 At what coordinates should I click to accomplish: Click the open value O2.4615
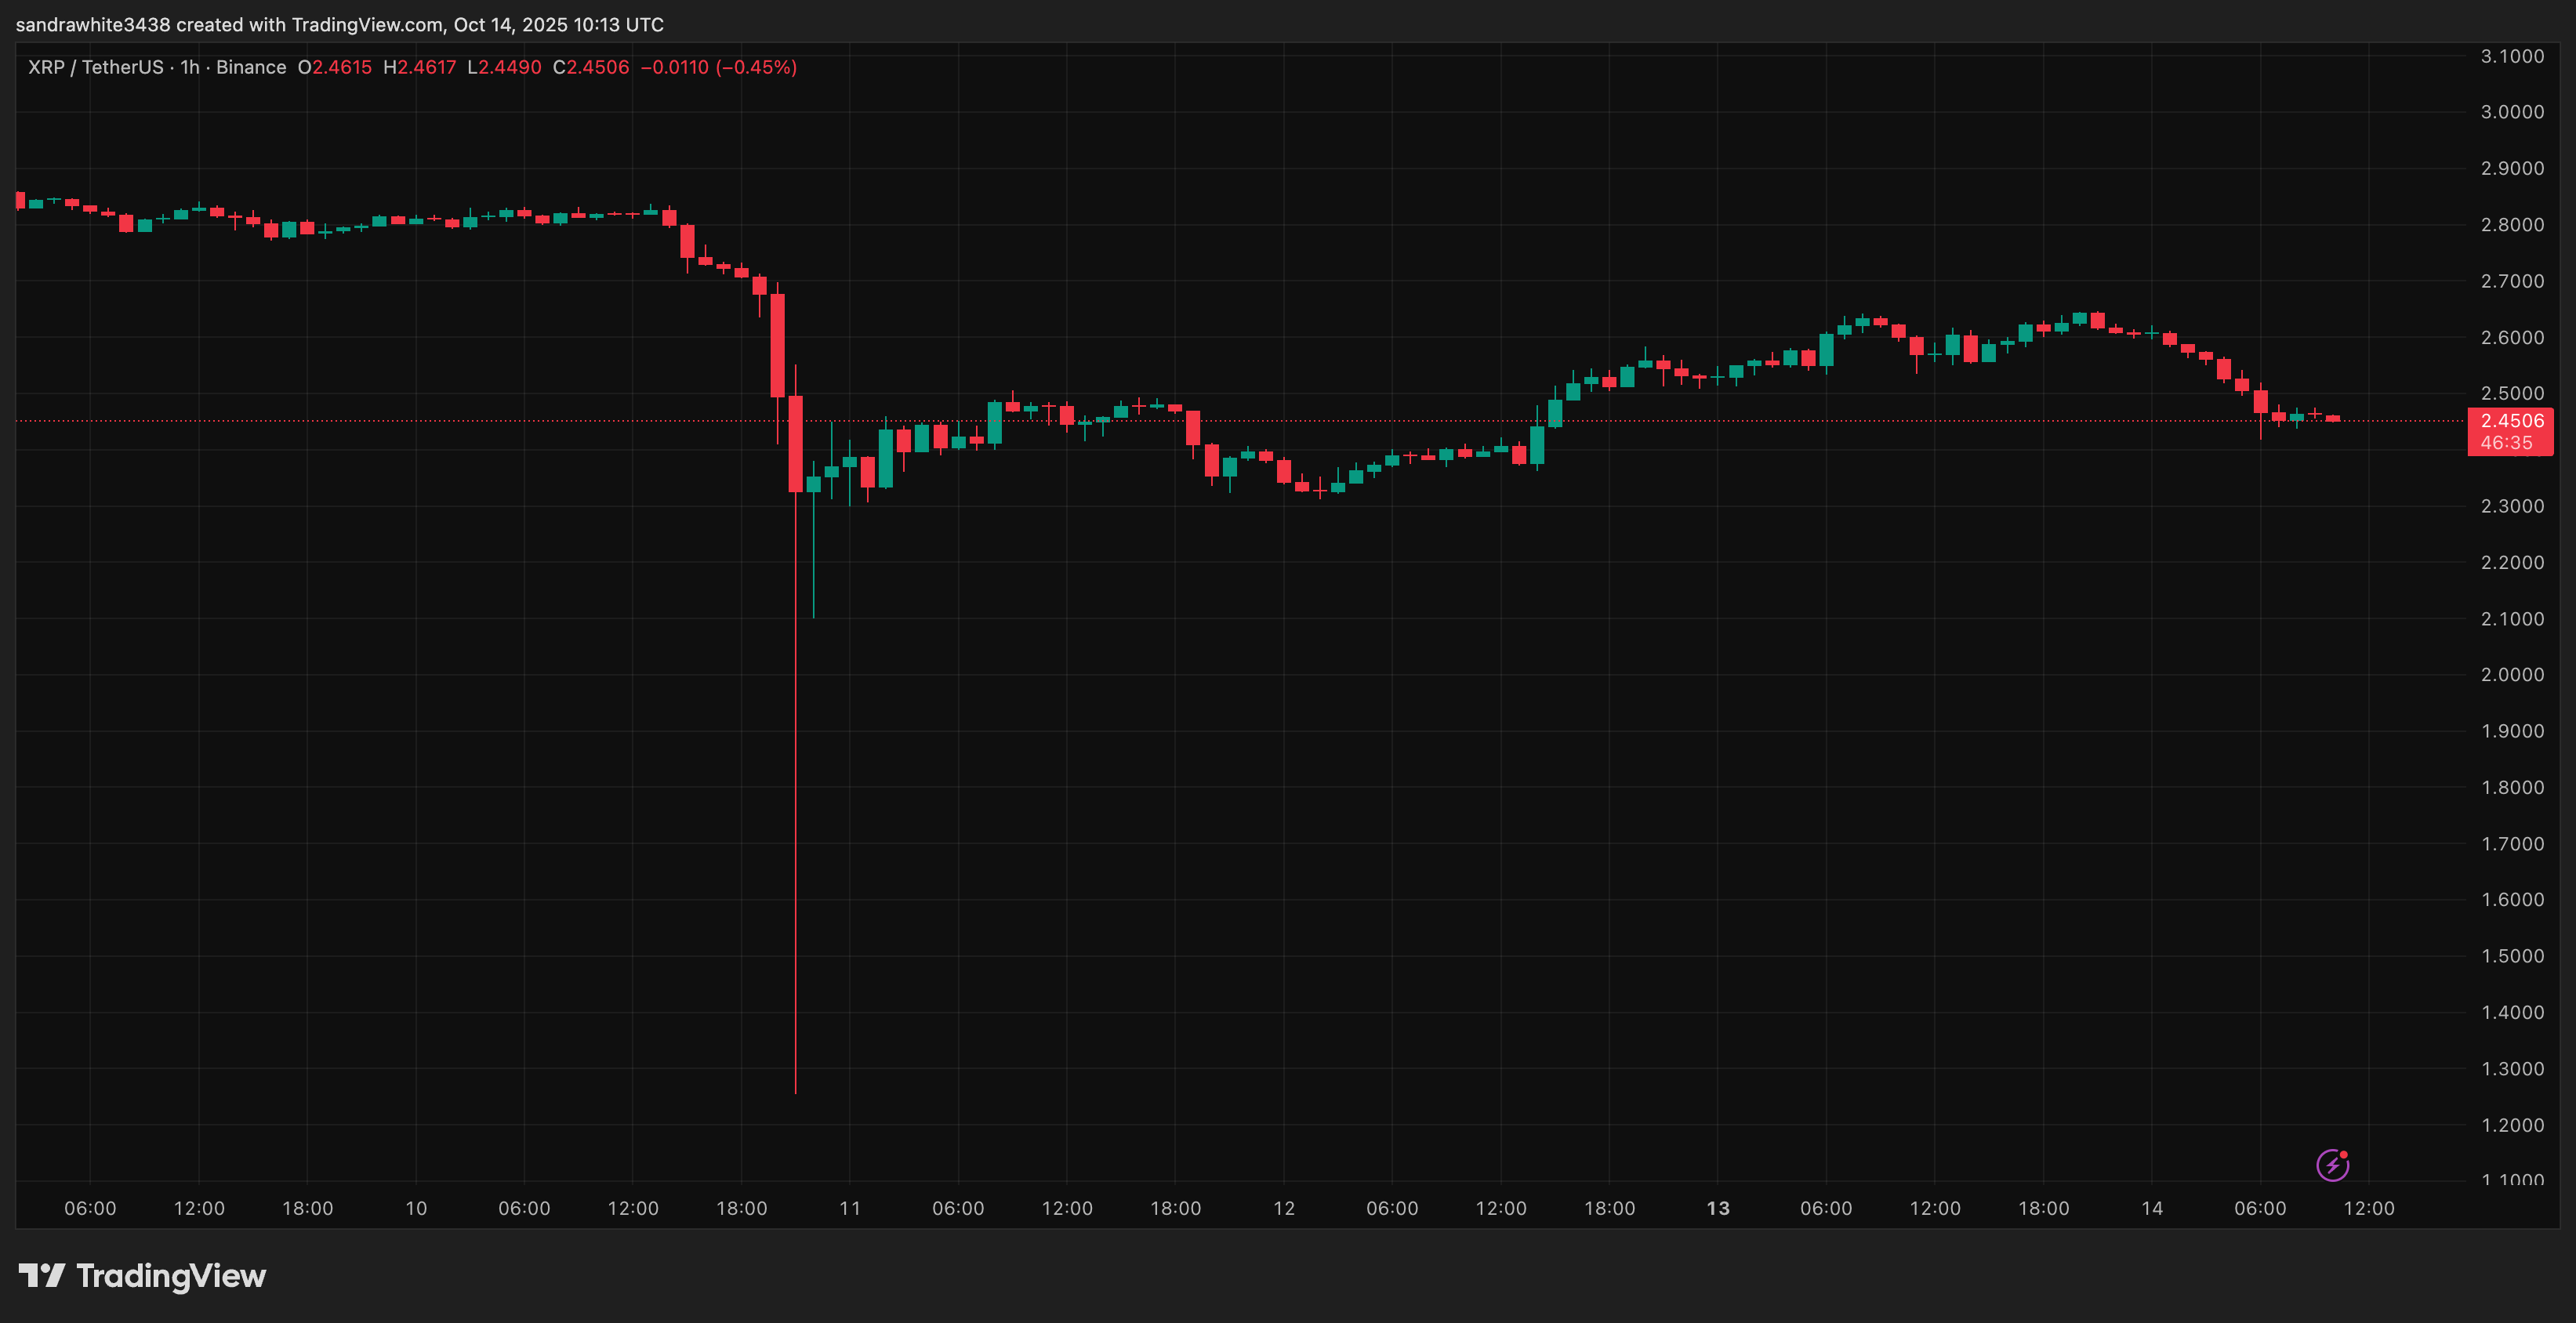pyautogui.click(x=335, y=67)
